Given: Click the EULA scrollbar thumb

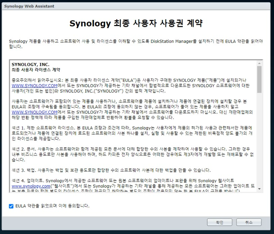Looking at the screenshot, I should pyautogui.click(x=259, y=79).
